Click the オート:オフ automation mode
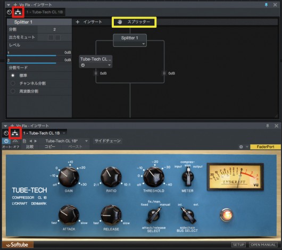The image size is (282, 250). 11,147
